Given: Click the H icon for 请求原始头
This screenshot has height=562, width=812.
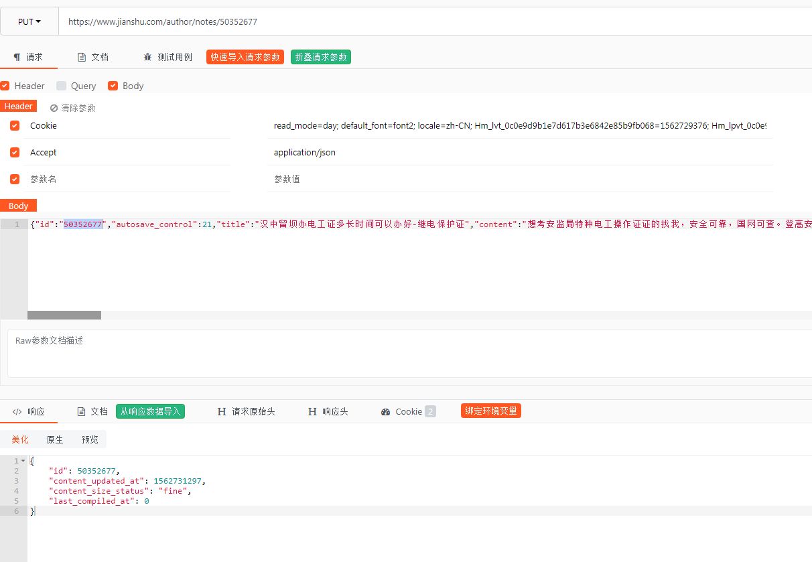Looking at the screenshot, I should coord(222,412).
